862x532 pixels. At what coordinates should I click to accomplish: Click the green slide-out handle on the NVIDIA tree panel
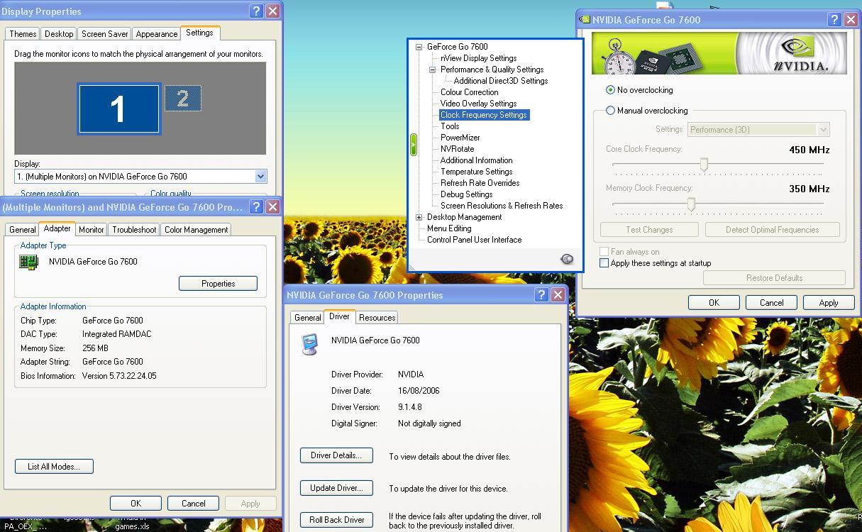coord(413,145)
